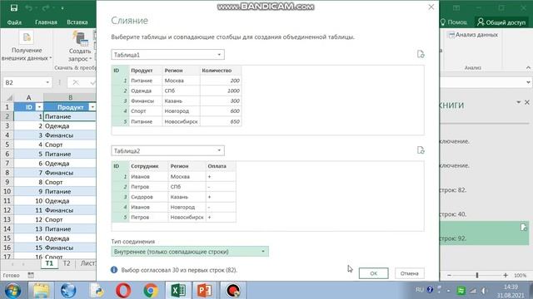Expand the formula bar arrow
Viewport: 533px width, 299px height.
[x=528, y=82]
